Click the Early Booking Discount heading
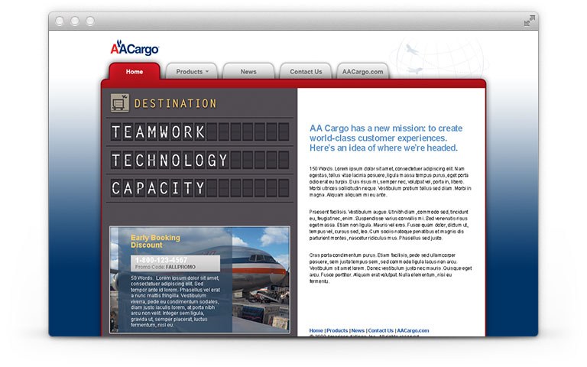This screenshot has height=367, width=587. tap(155, 241)
